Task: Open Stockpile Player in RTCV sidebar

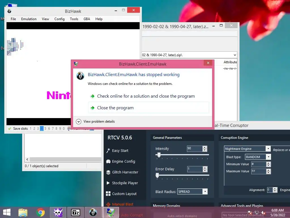Action: pyautogui.click(x=122, y=183)
